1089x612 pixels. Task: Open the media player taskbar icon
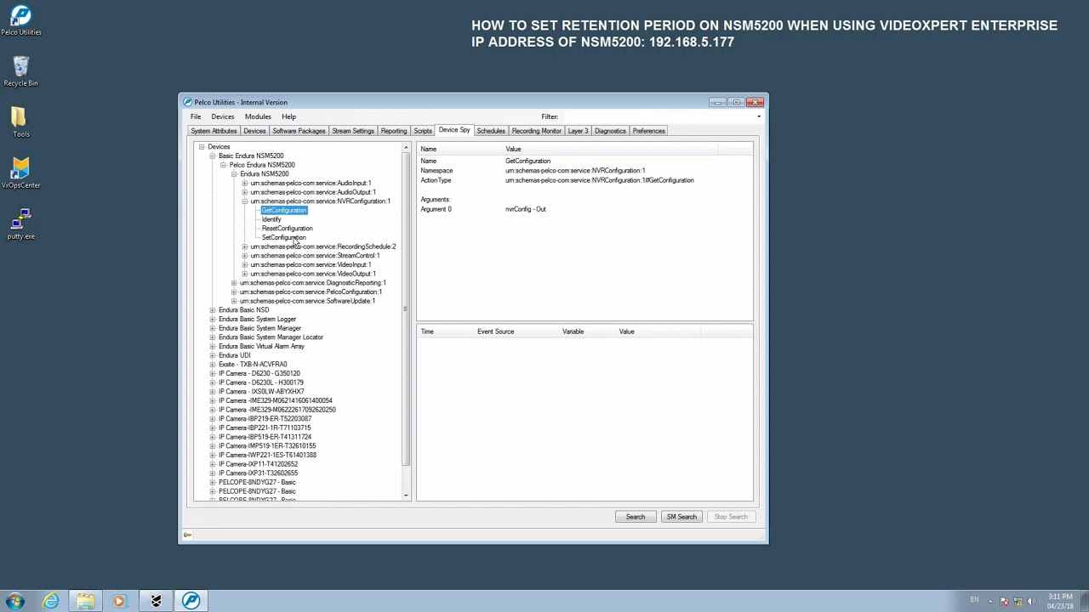[120, 601]
